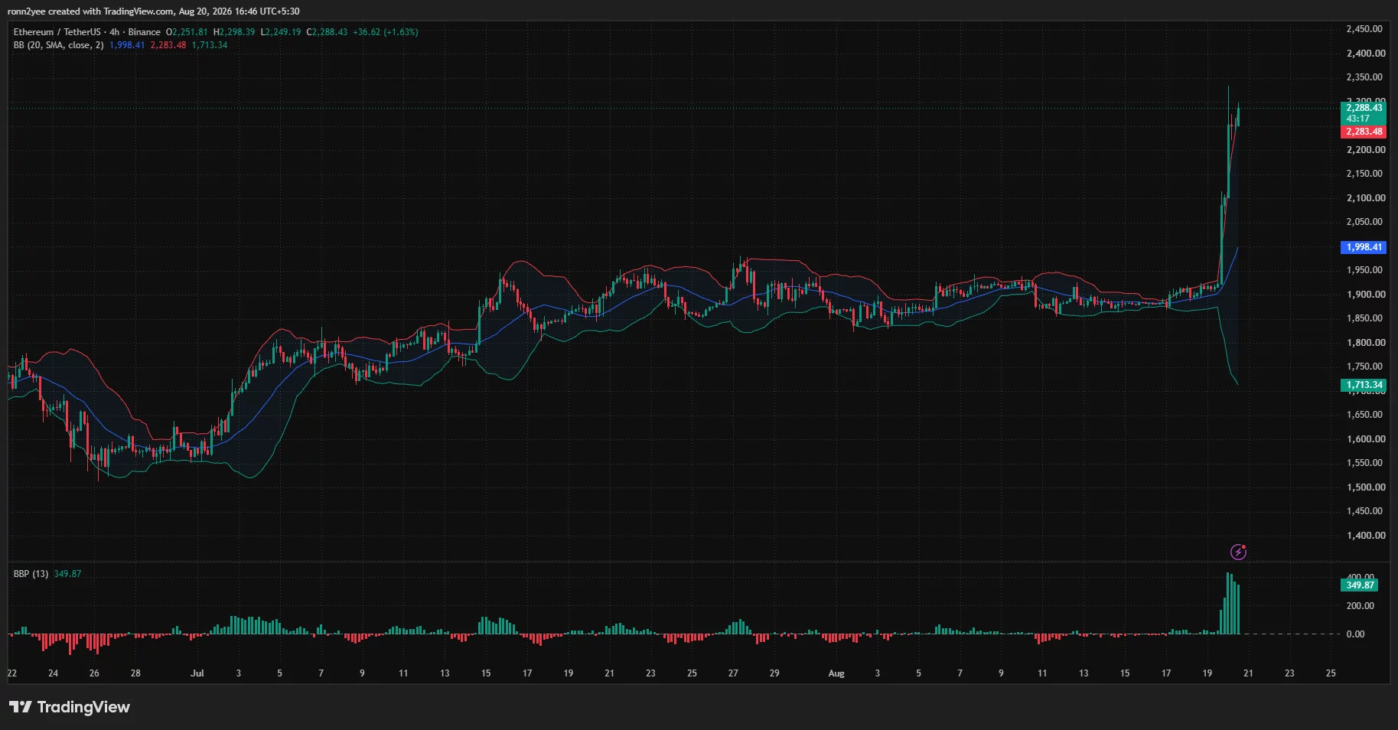Click the 0.00 label on BBP axis
1398x730 pixels.
coord(1355,634)
